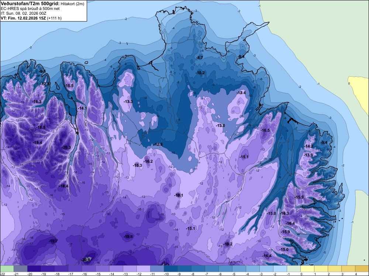
Task: Click the -9.6 temperature value
Action: point(42,71)
